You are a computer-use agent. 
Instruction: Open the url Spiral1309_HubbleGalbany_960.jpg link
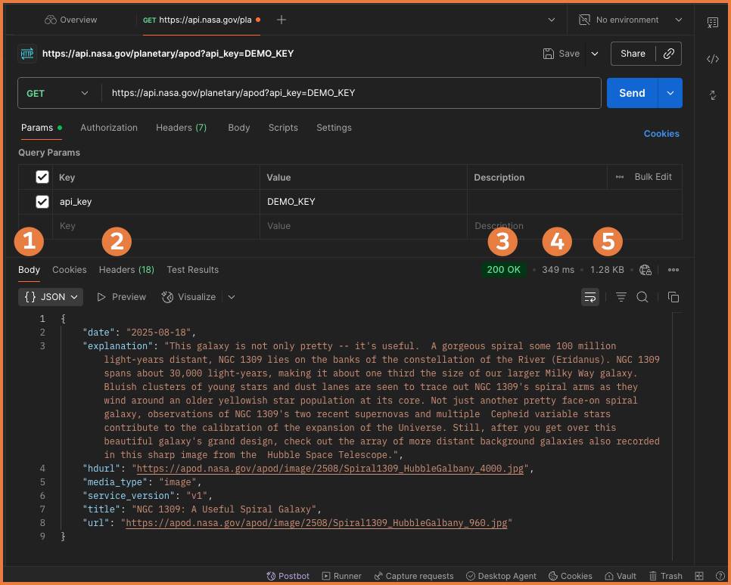click(x=316, y=523)
